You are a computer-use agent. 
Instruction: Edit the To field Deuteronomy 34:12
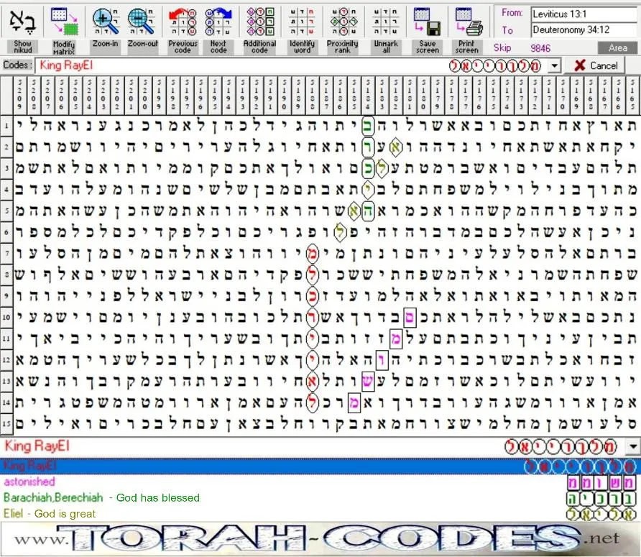tap(584, 30)
